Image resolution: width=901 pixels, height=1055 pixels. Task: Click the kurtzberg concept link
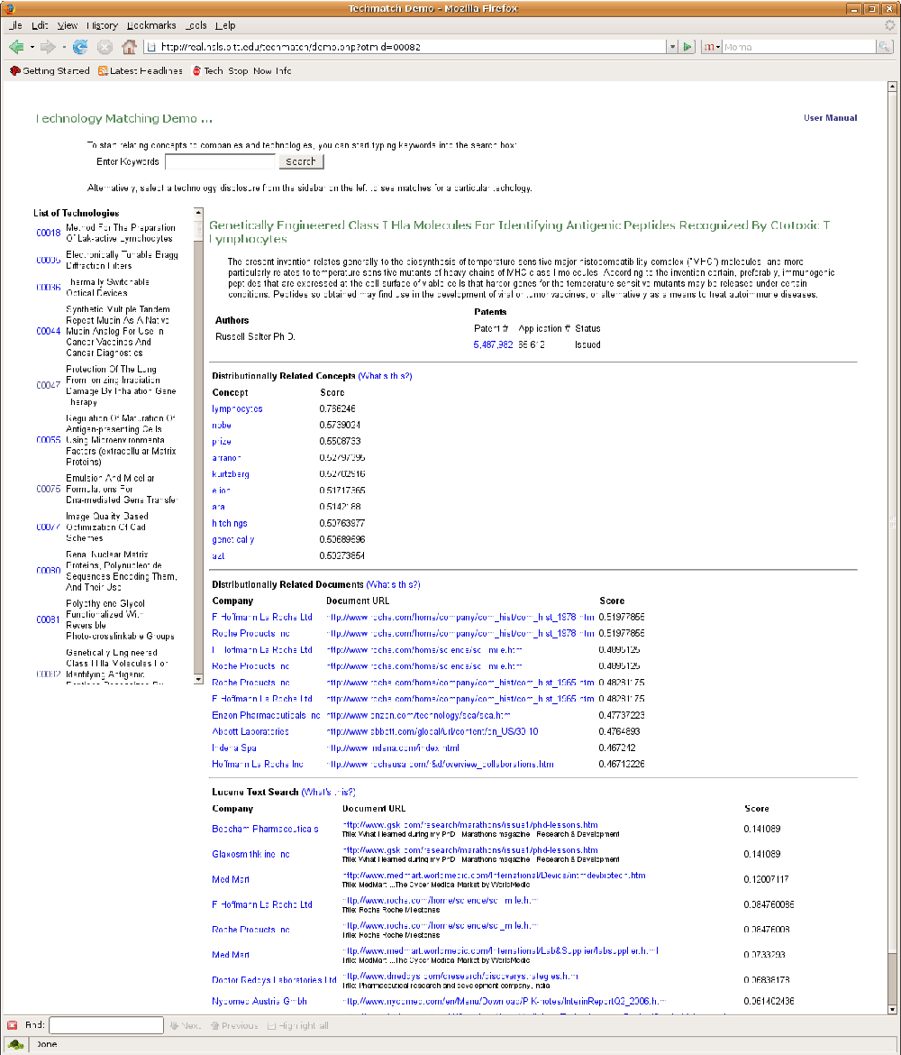coord(231,474)
